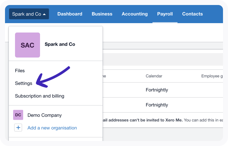Open the Contacts menu
Image resolution: width=228 pixels, height=146 pixels.
192,14
